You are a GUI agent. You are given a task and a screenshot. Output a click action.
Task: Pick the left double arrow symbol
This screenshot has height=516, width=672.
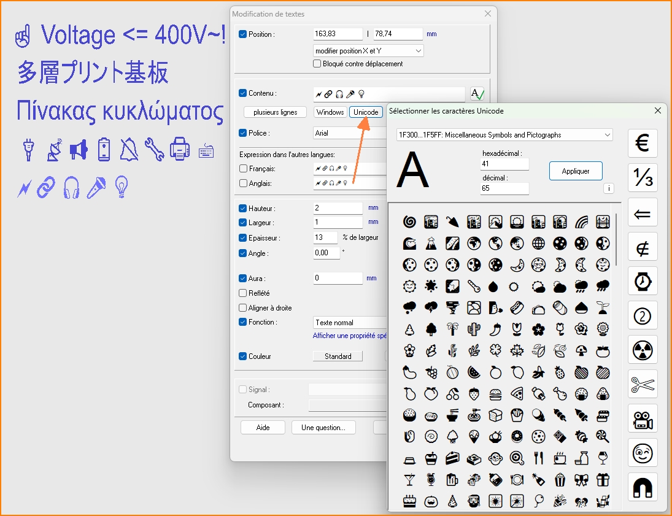point(643,213)
